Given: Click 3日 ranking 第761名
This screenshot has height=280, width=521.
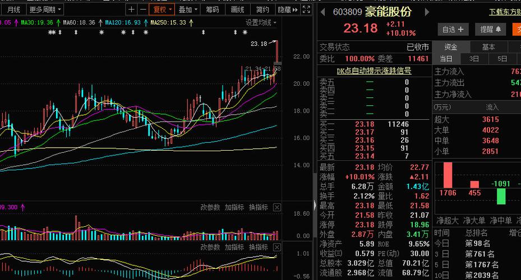Looking at the screenshot, I should (480, 254).
